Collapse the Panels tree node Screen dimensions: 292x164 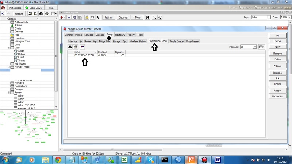[8, 93]
